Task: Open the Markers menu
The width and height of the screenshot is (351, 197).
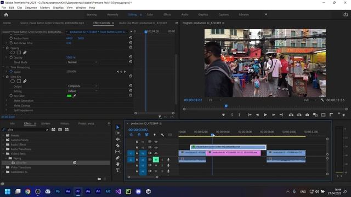Action: 45,8
